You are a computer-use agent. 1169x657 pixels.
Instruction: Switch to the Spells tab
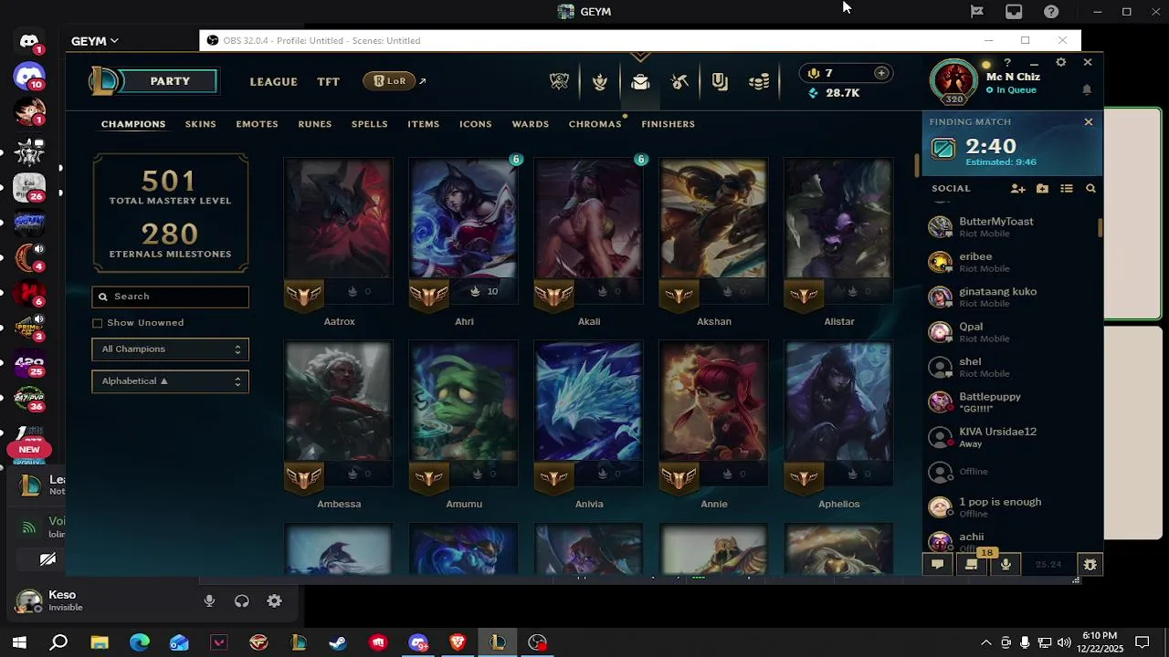tap(370, 124)
